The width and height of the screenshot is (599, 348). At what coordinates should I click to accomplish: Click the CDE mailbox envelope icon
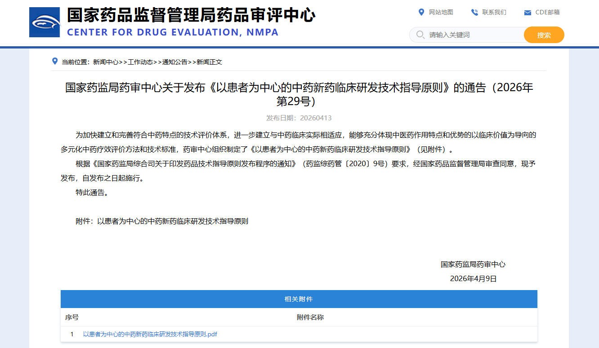pyautogui.click(x=527, y=13)
